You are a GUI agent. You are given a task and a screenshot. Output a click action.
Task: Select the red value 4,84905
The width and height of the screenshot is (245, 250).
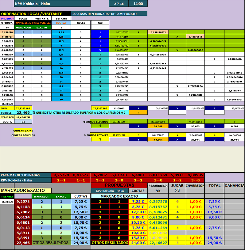(195, 175)
